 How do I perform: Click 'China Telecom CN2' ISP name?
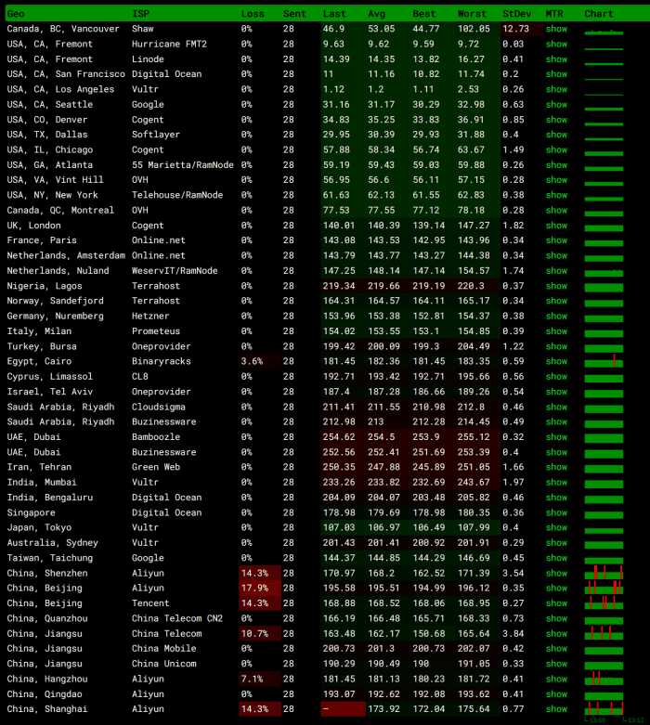click(x=177, y=618)
